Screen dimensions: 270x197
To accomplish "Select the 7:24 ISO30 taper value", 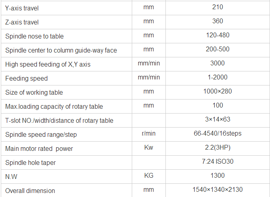I will click(218, 162).
